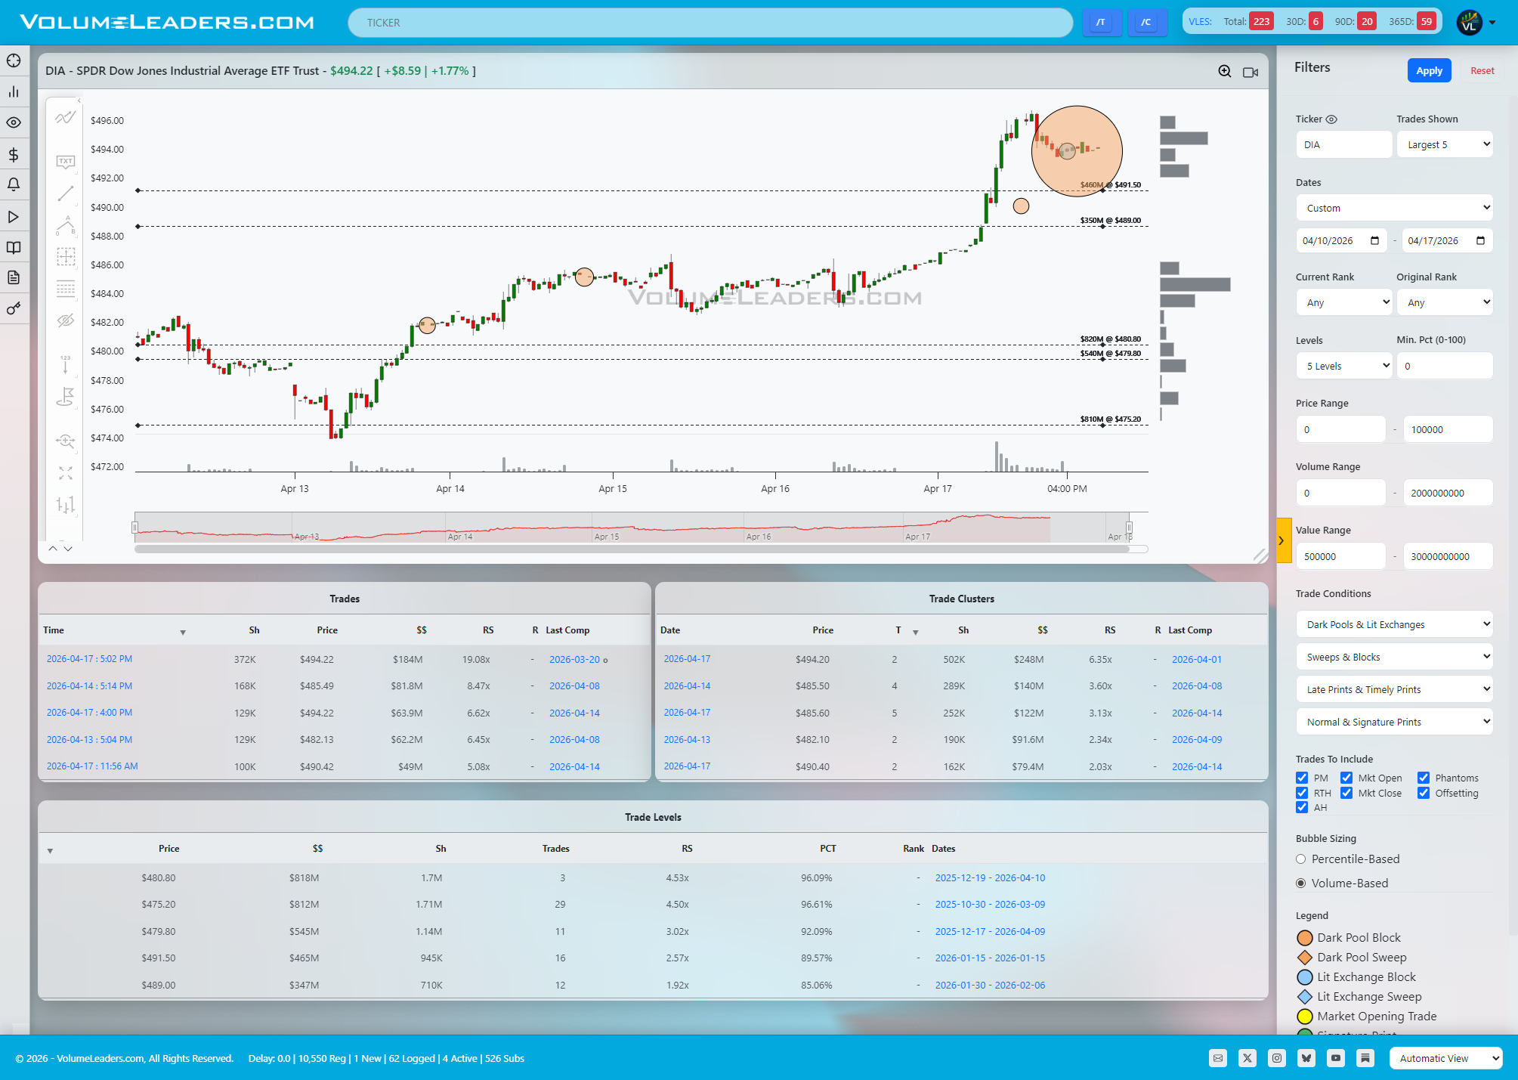This screenshot has height=1080, width=1518.
Task: Click the bar chart sidebar icon
Action: [x=14, y=91]
